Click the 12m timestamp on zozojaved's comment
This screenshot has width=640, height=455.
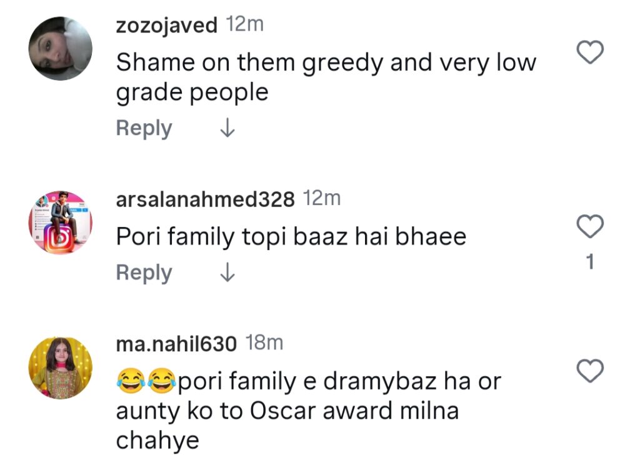[x=245, y=25]
